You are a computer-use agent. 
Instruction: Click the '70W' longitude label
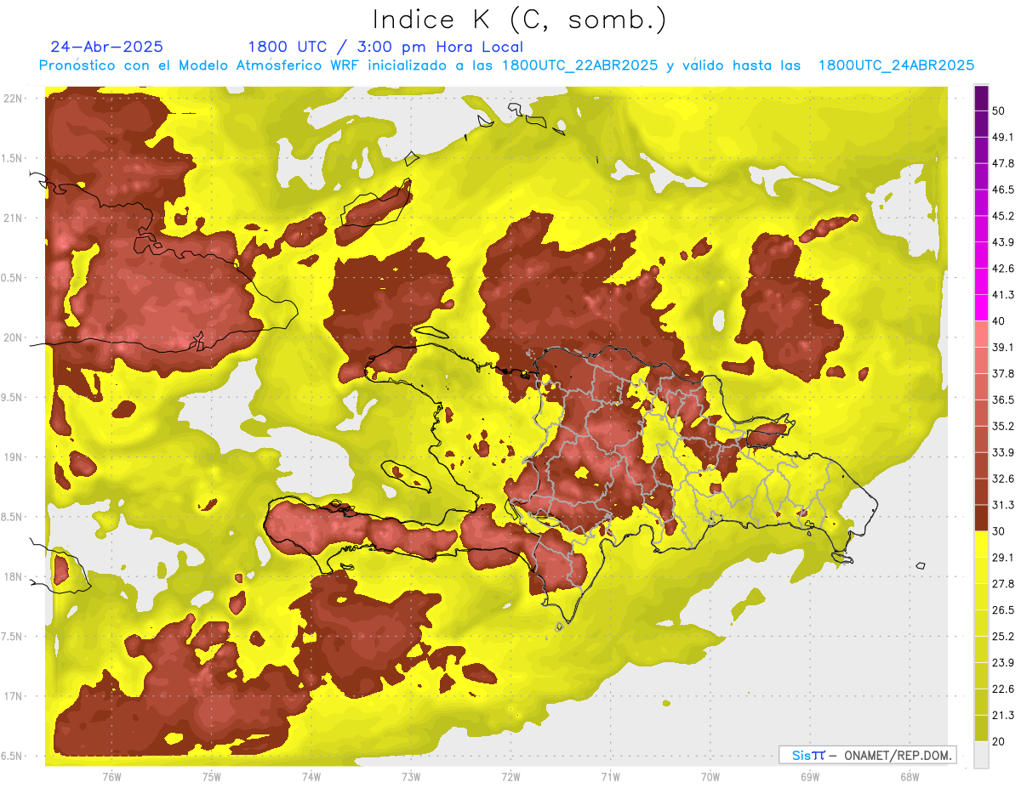pyautogui.click(x=710, y=777)
